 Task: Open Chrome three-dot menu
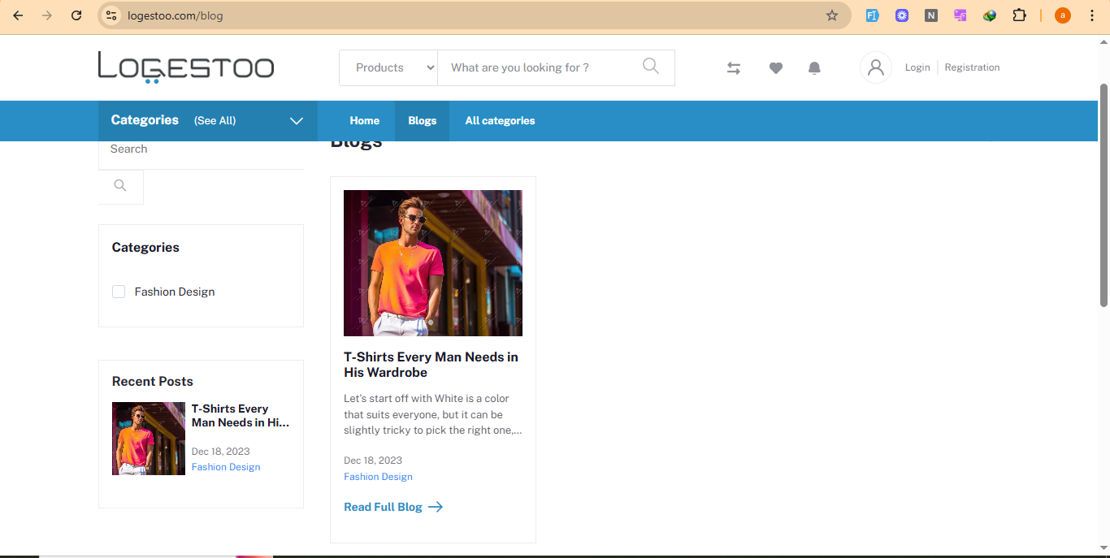(x=1092, y=15)
